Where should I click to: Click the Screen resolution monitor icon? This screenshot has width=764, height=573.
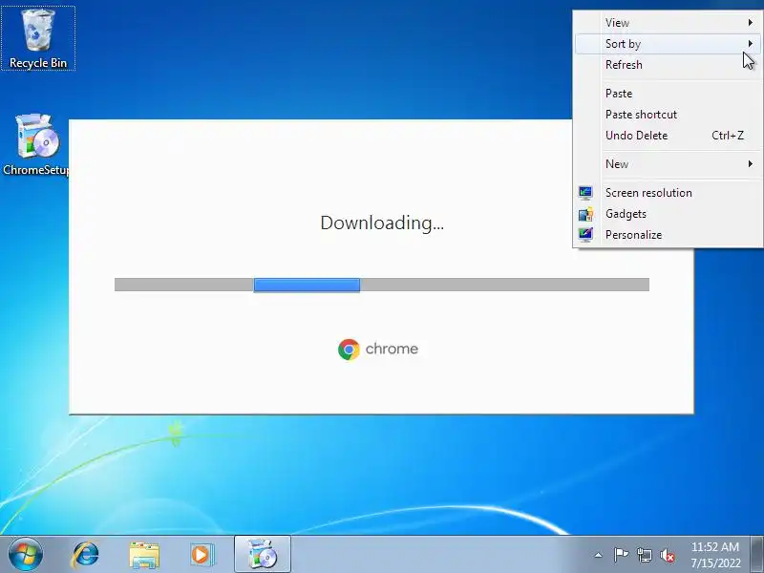[x=585, y=193]
